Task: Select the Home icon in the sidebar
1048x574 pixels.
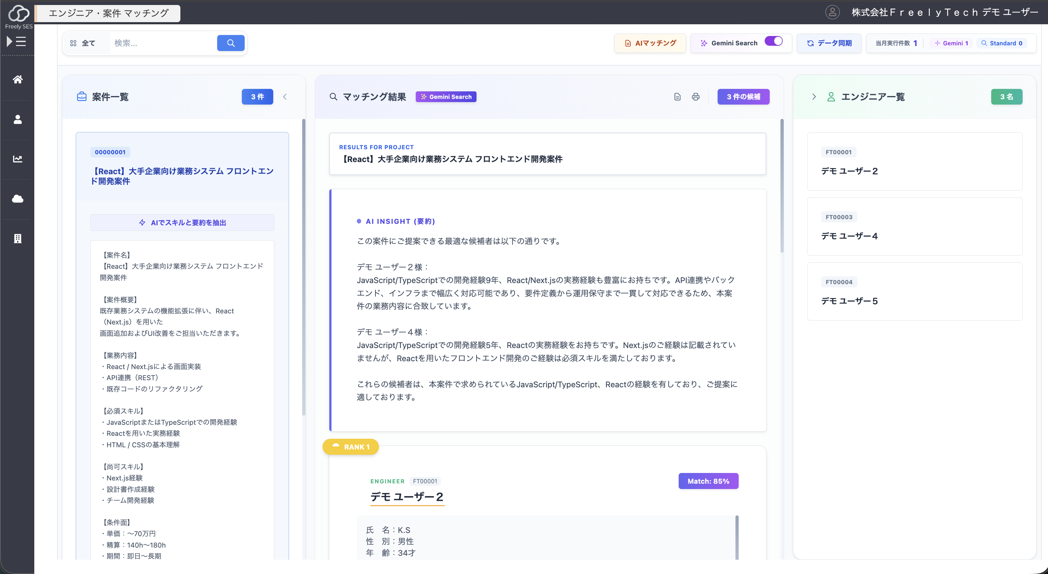Action: (18, 79)
